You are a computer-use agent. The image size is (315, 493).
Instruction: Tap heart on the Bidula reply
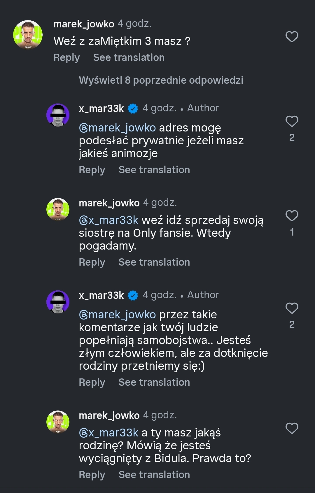tap(292, 428)
